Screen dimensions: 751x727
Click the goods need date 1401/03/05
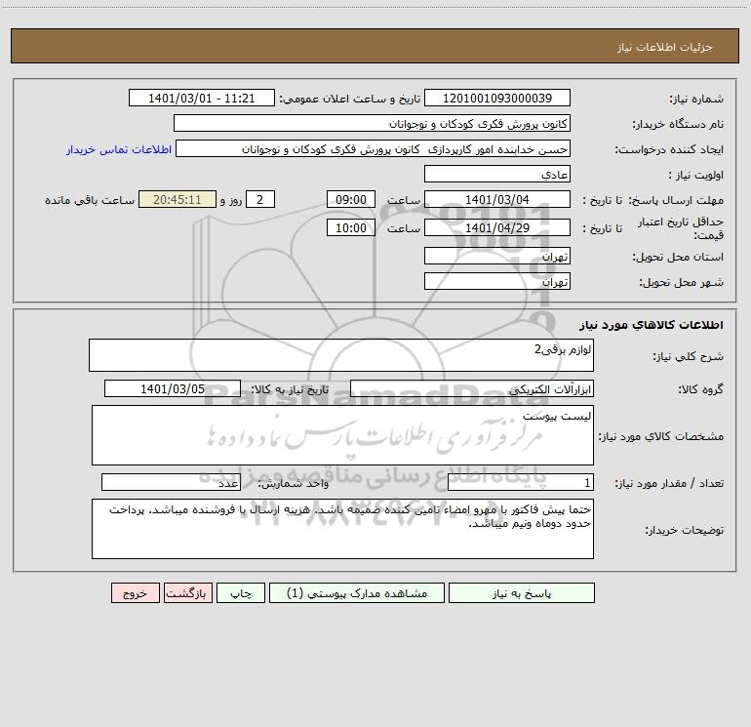[x=173, y=388]
